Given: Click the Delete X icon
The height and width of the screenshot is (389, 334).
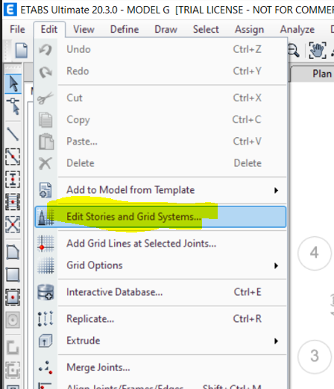Looking at the screenshot, I should coord(45,163).
